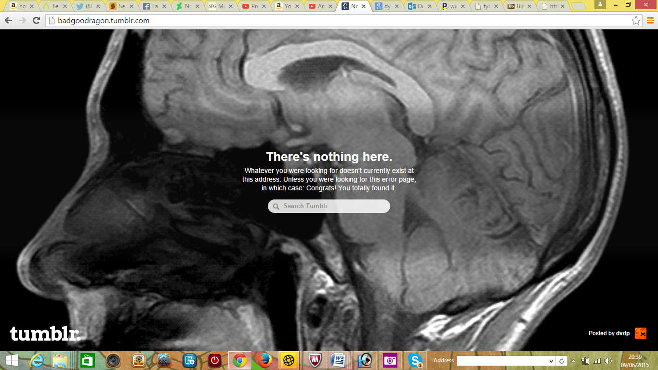Click the "There's nothing here." heading
This screenshot has width=658, height=370.
coord(329,157)
